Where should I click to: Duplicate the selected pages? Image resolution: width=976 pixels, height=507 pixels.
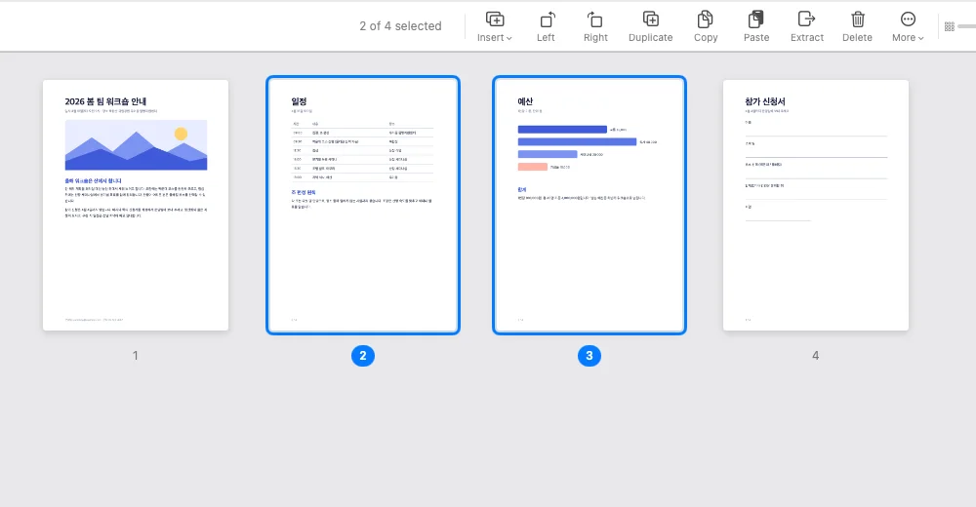tap(650, 26)
